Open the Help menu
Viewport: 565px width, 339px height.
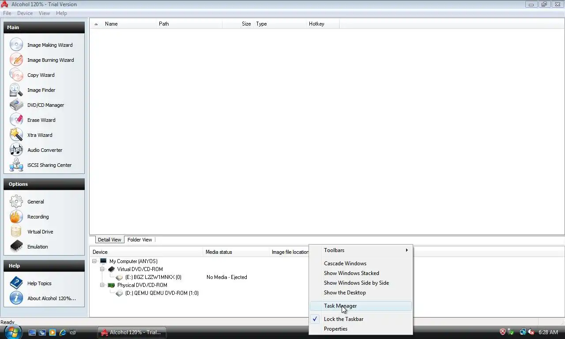point(61,13)
